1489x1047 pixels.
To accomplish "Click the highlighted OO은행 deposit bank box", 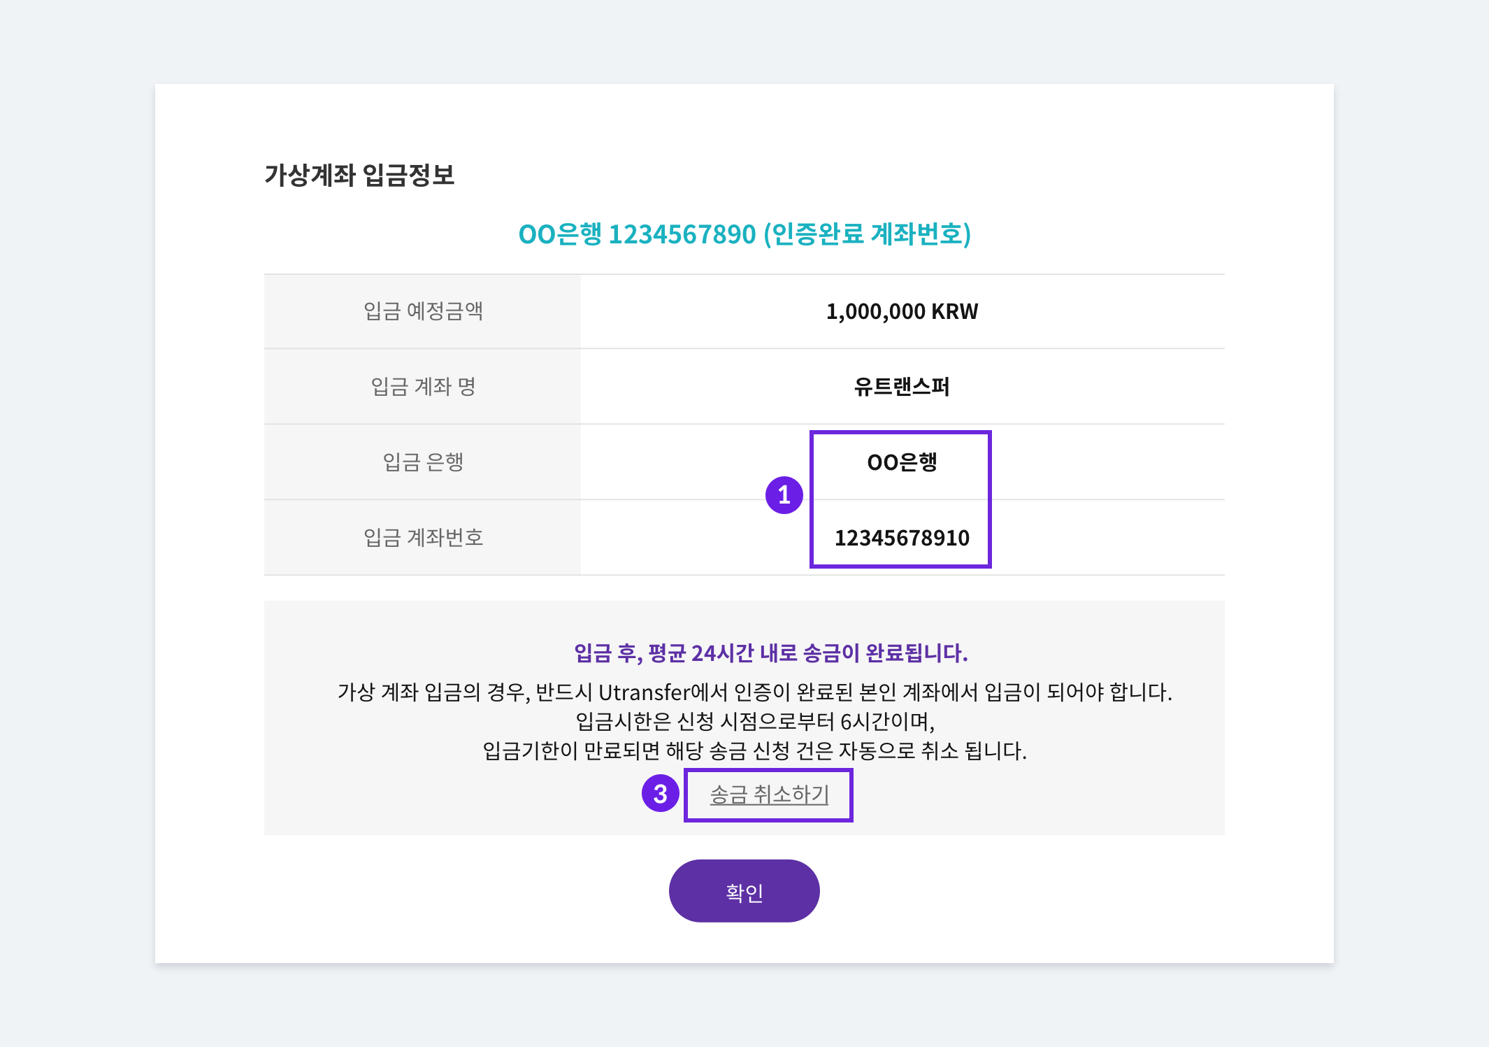I will tap(900, 461).
